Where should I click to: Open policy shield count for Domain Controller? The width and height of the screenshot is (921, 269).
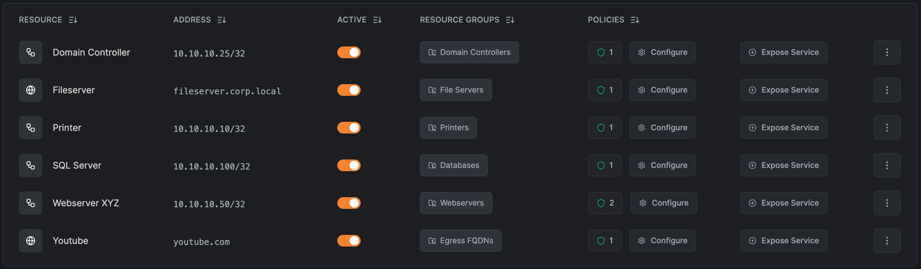605,52
